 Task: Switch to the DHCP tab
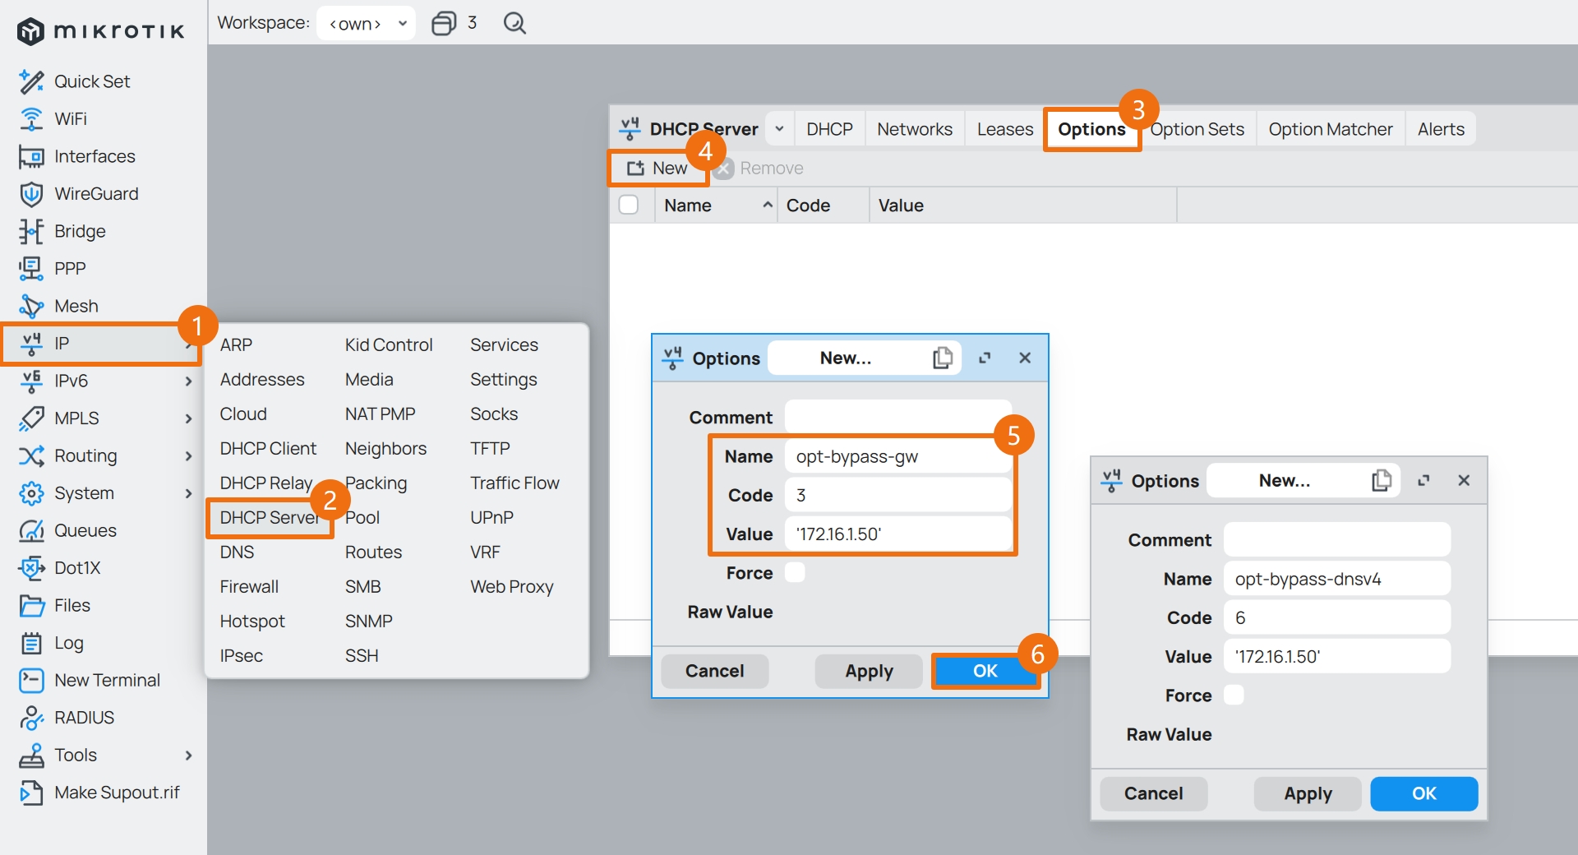click(x=829, y=129)
